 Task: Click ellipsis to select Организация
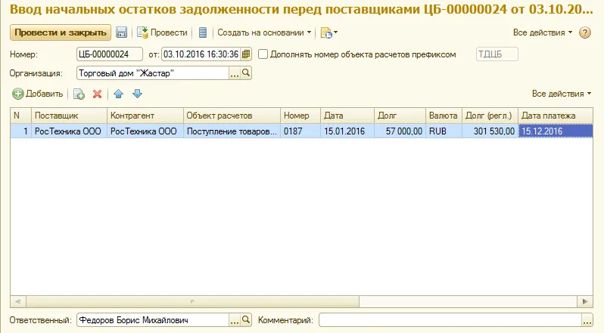point(235,73)
